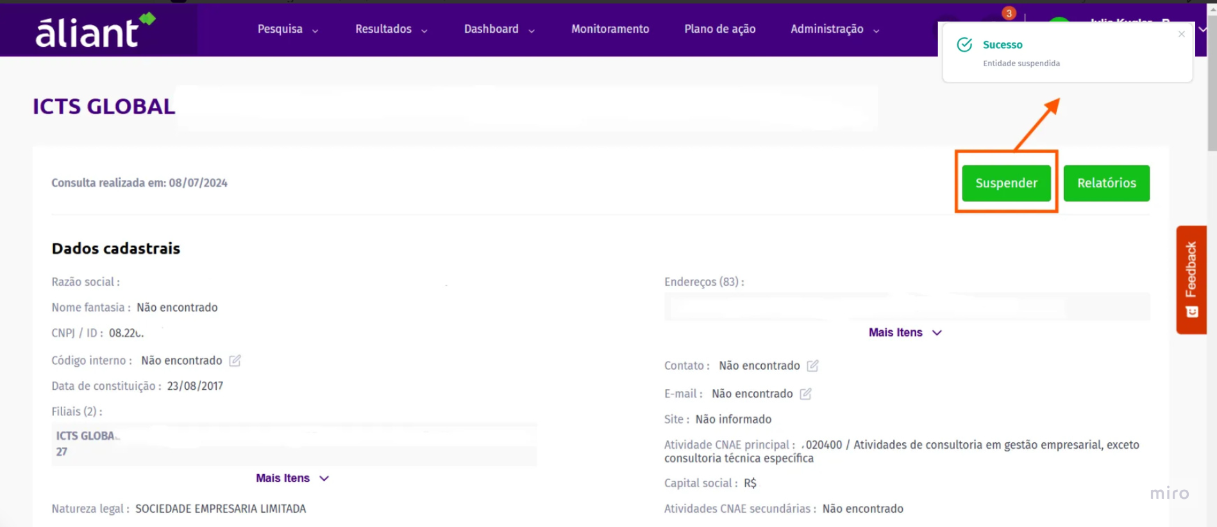
Task: Click the Filiais (2) label
Action: (77, 412)
